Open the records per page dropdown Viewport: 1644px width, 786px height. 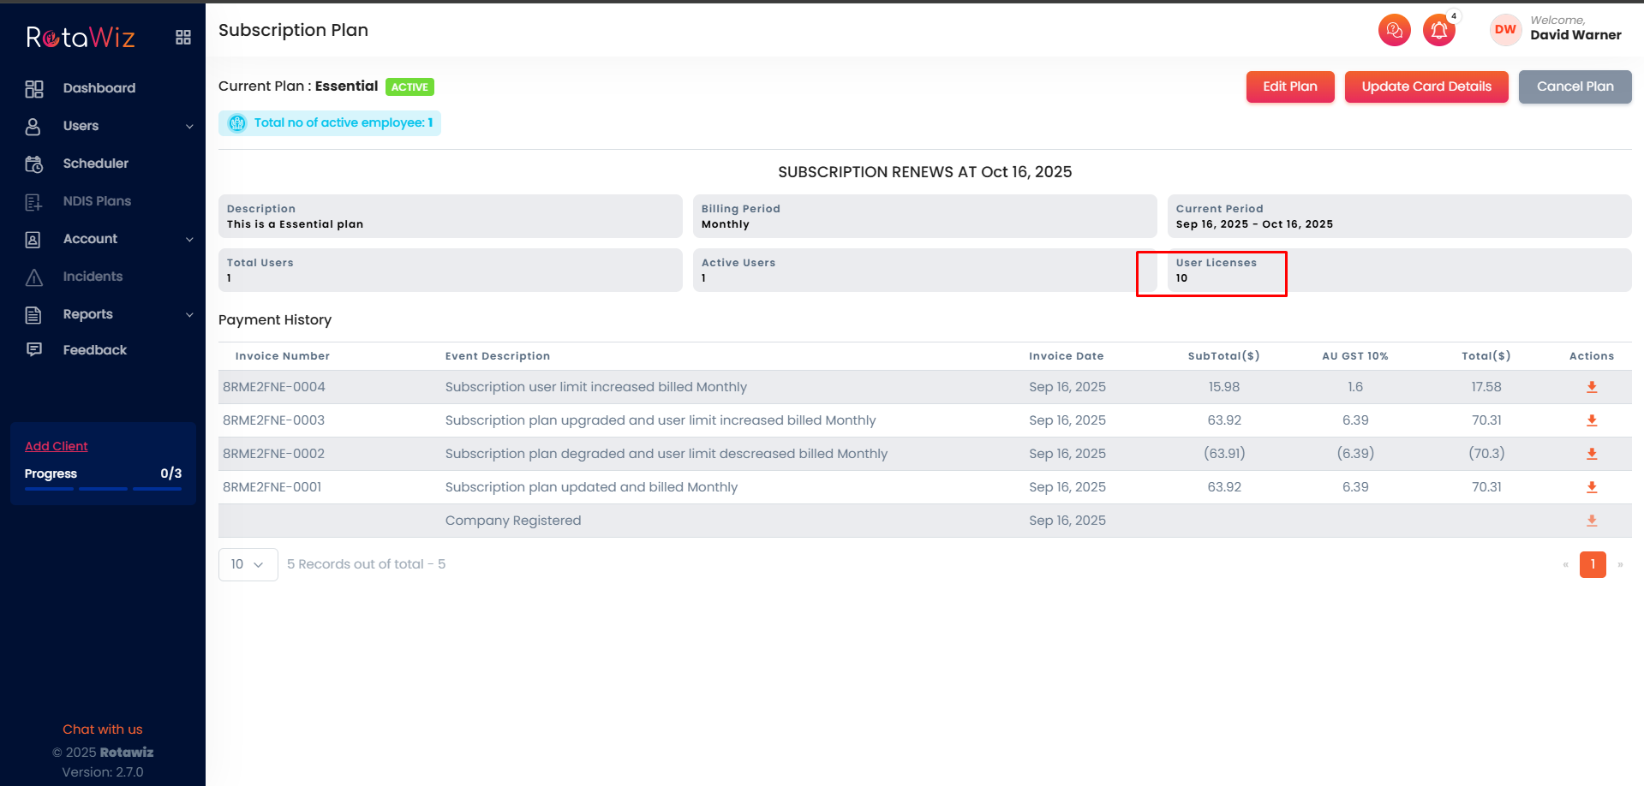248,564
